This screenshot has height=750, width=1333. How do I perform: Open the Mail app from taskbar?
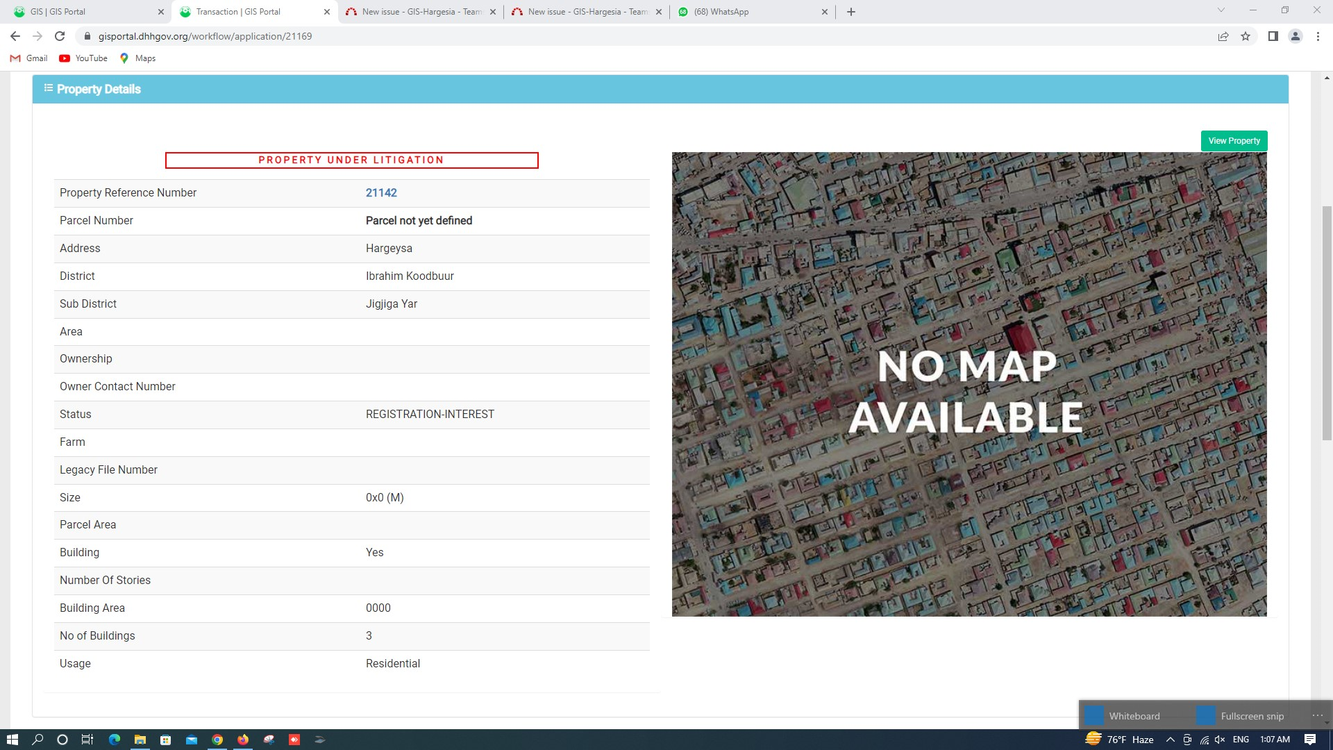point(192,740)
